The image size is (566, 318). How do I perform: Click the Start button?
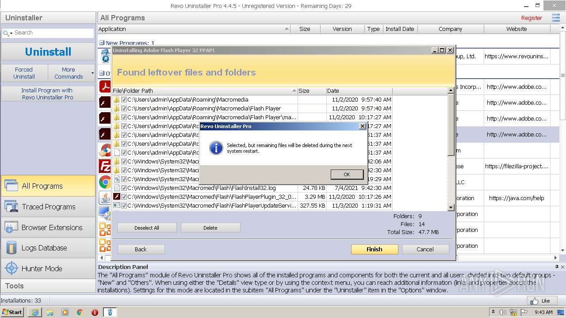tap(12, 312)
